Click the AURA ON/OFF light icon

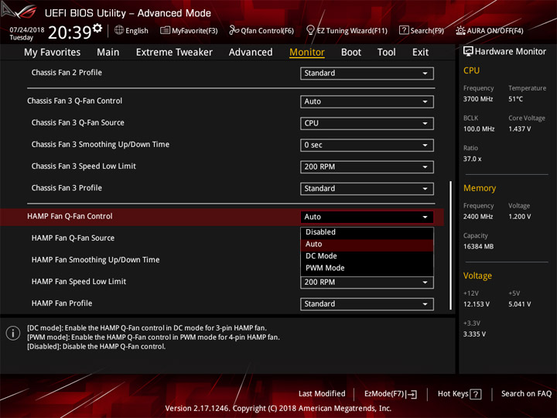pos(460,30)
